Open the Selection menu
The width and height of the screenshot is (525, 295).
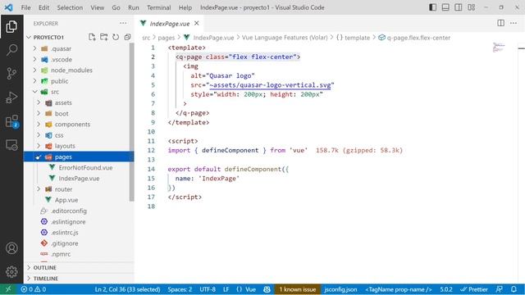(70, 7)
